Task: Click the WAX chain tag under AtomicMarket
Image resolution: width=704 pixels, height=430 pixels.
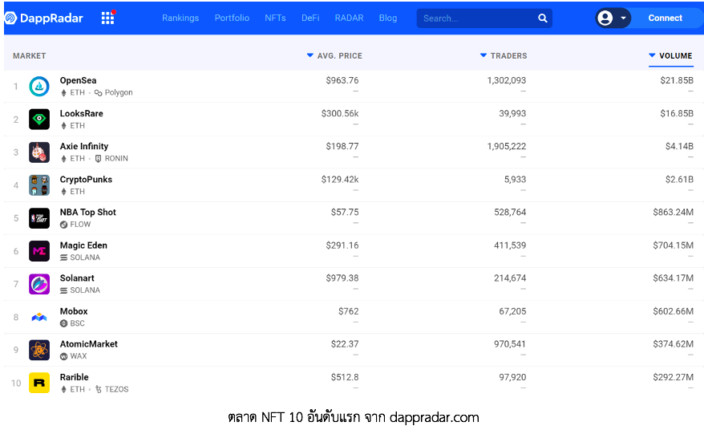Action: click(74, 356)
